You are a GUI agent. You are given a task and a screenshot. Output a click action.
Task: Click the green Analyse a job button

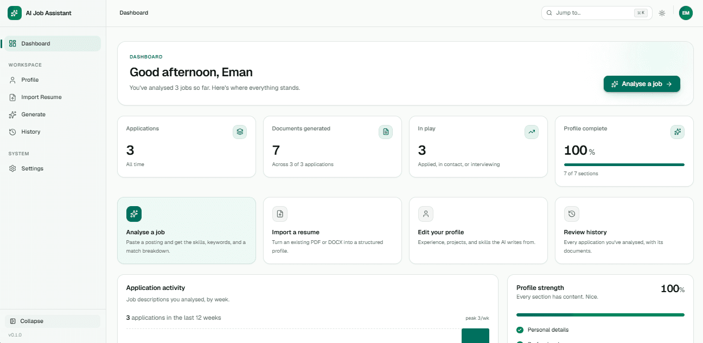click(x=642, y=84)
